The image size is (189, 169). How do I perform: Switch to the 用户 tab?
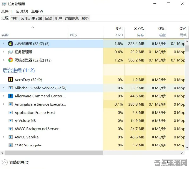coord(58,18)
